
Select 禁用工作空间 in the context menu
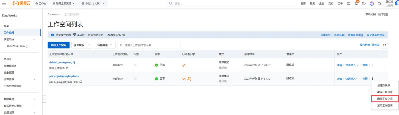(385, 106)
